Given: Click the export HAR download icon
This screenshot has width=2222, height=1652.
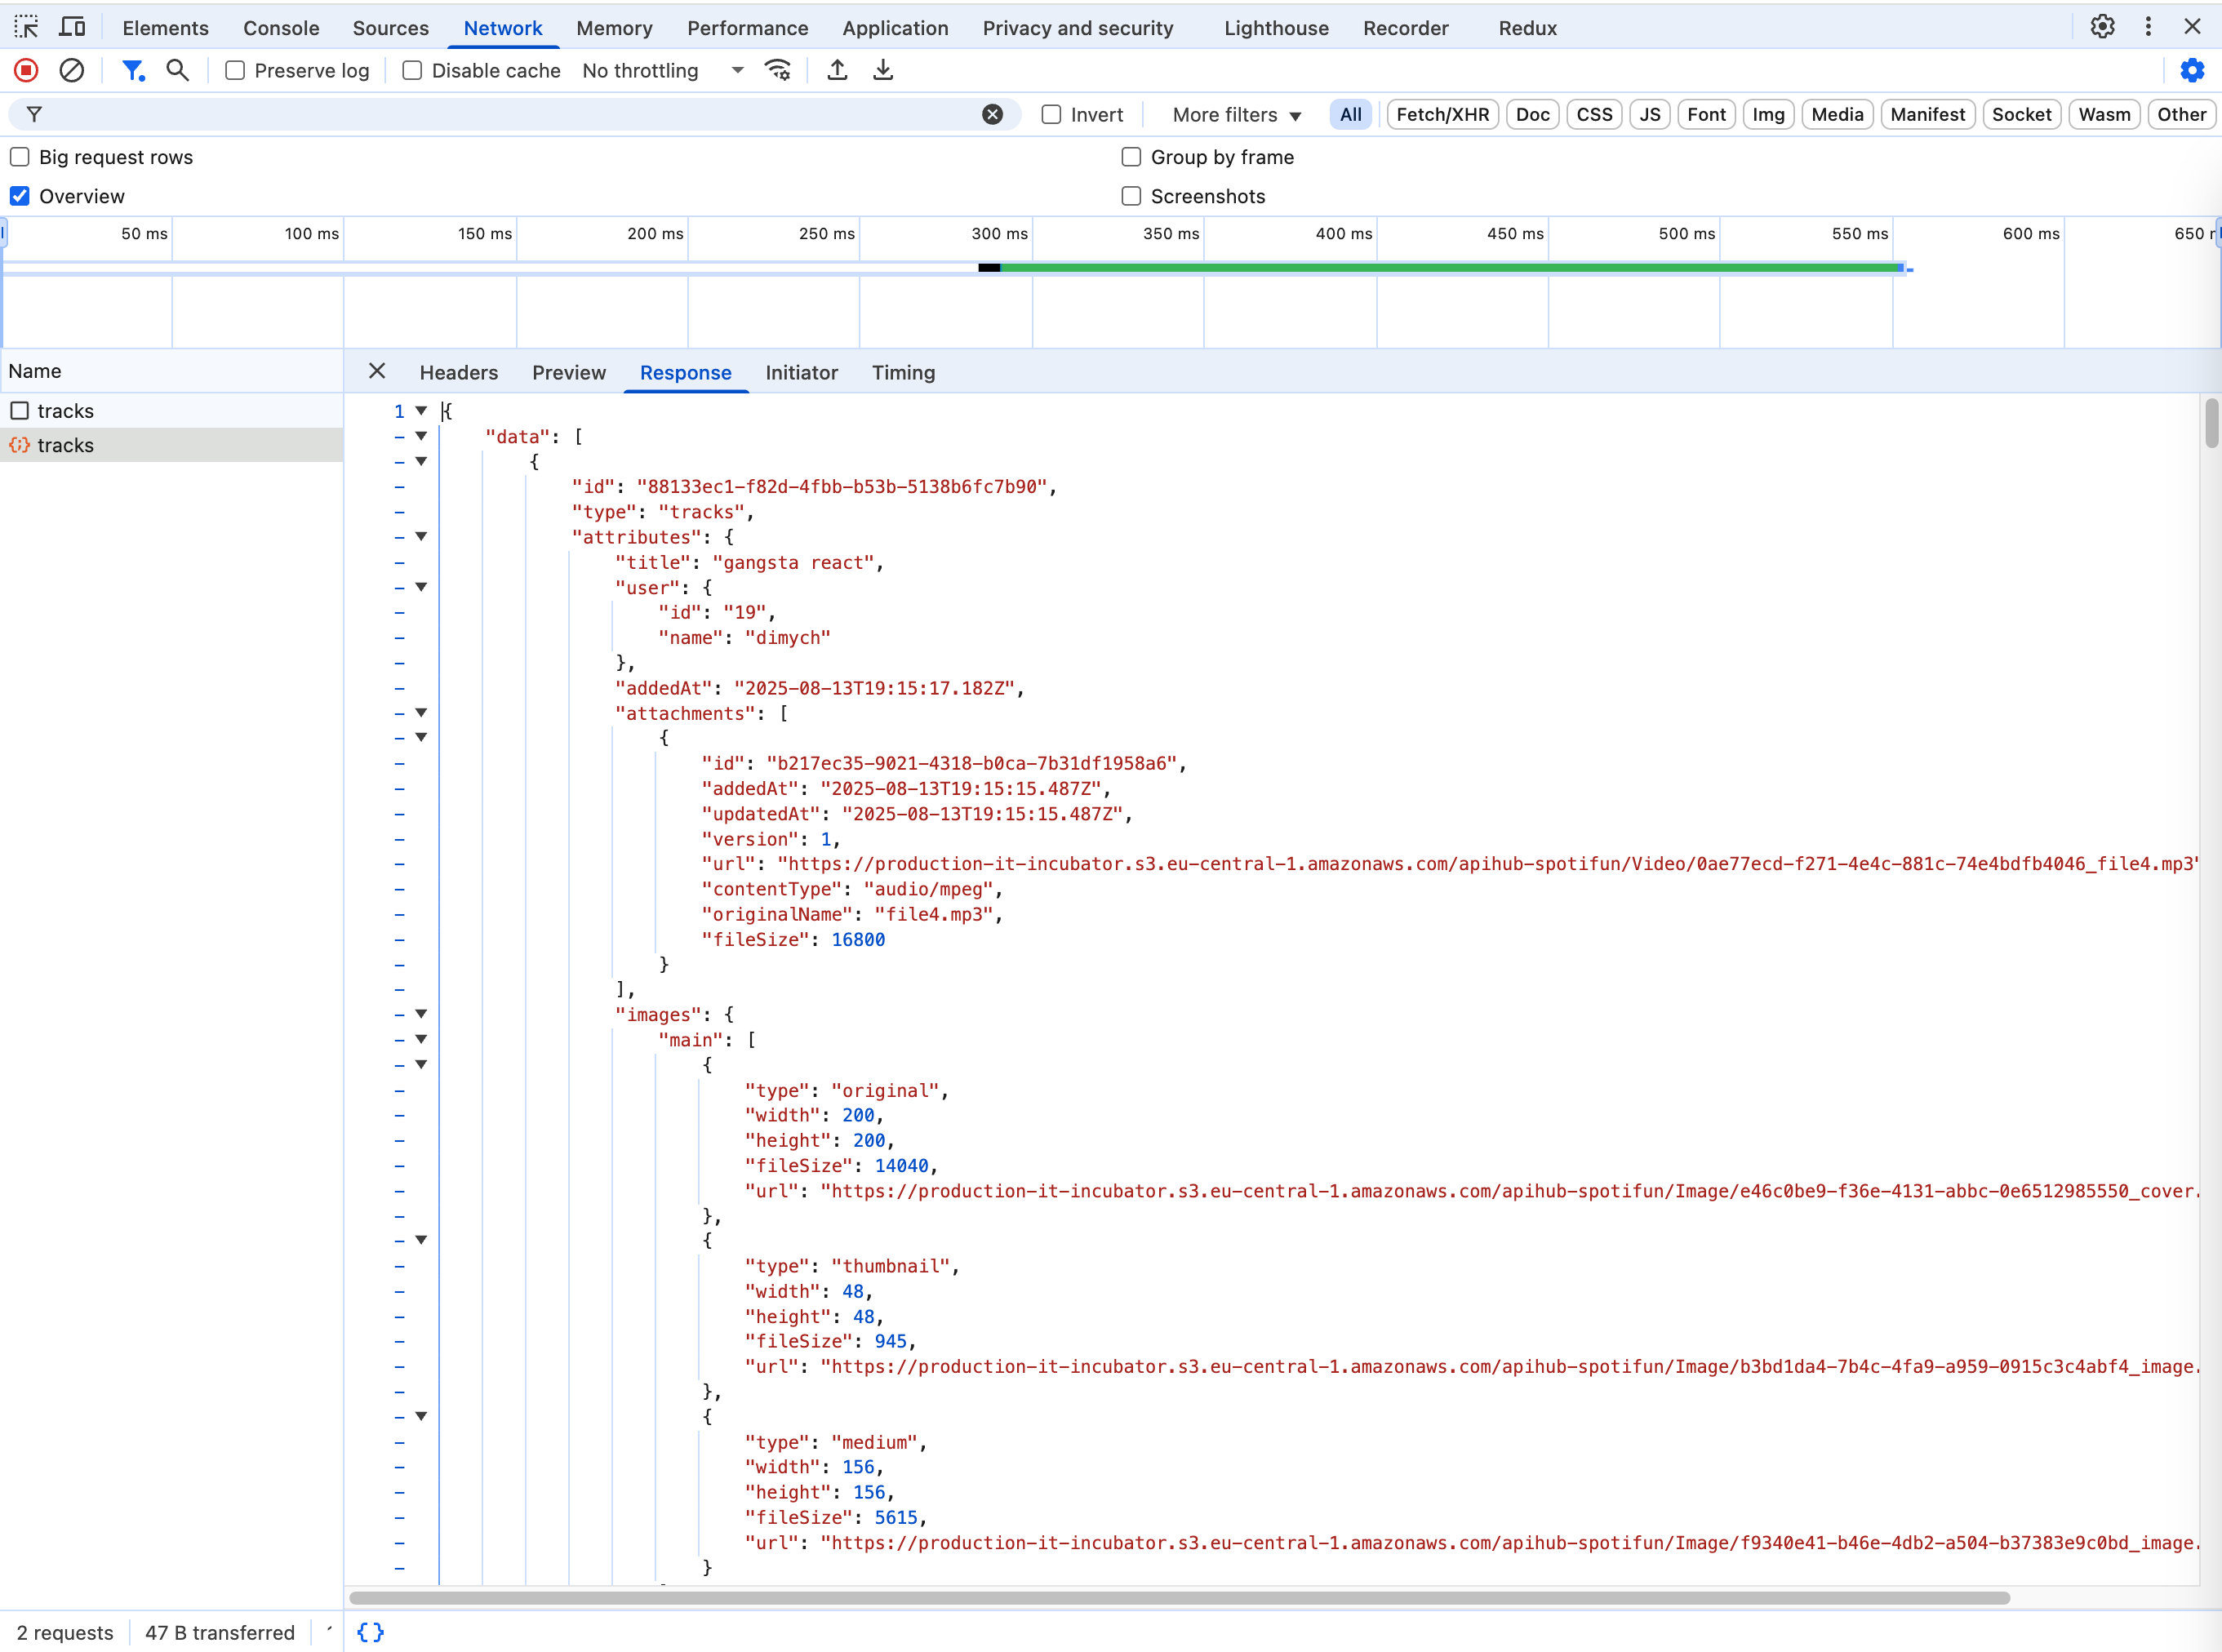Looking at the screenshot, I should 882,70.
